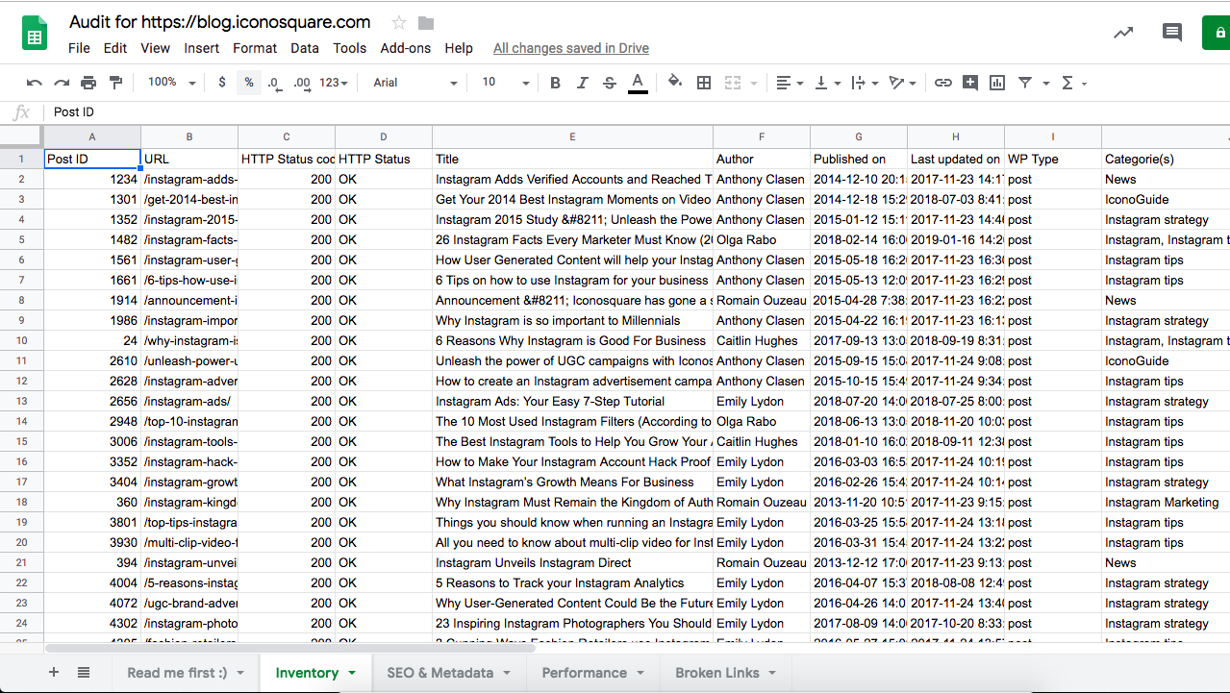Click 'All changes saved in Drive' link

[x=570, y=48]
